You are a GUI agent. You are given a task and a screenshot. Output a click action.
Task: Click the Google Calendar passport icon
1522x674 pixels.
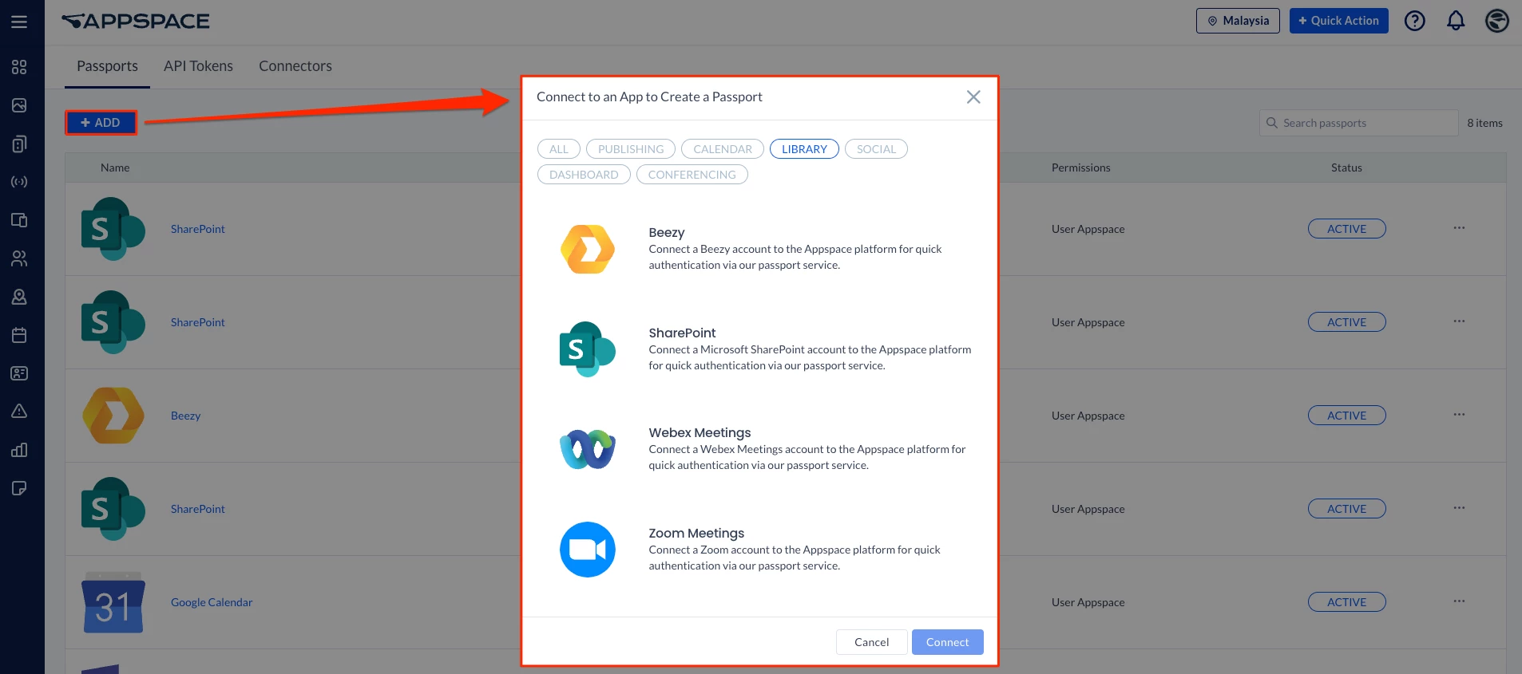pyautogui.click(x=113, y=602)
